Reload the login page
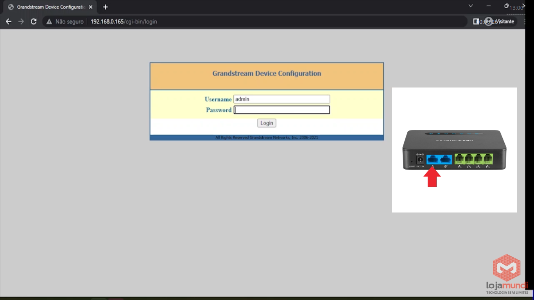 (x=34, y=21)
